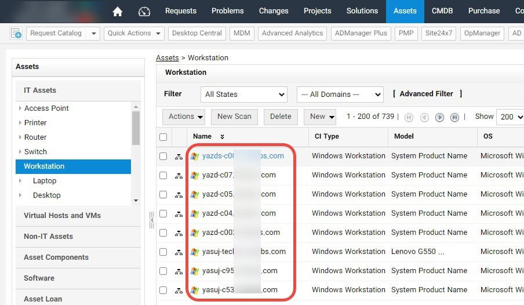The image size is (524, 305).
Task: Open the Problems tab
Action: point(228,11)
